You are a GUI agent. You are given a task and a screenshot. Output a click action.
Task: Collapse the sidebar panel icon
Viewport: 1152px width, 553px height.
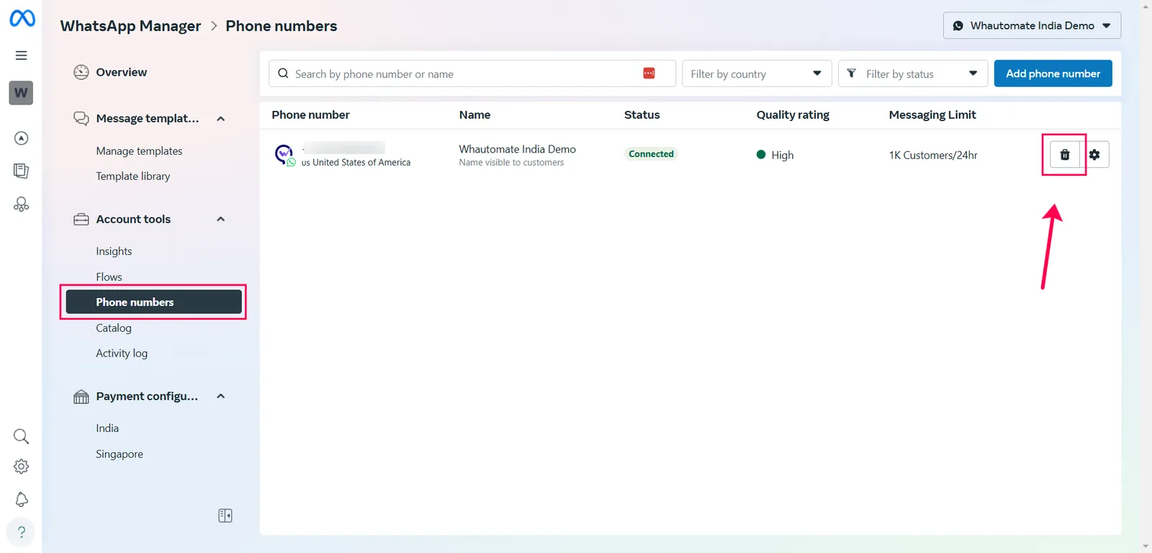tap(225, 516)
